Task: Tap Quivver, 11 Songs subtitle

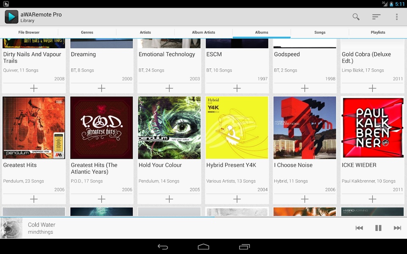Action: (21, 70)
